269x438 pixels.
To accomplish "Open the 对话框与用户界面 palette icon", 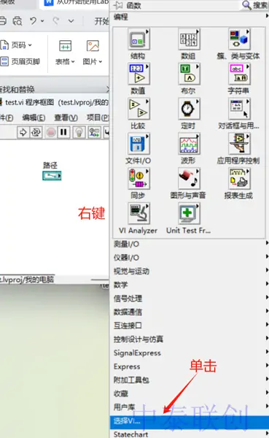I will tap(239, 109).
